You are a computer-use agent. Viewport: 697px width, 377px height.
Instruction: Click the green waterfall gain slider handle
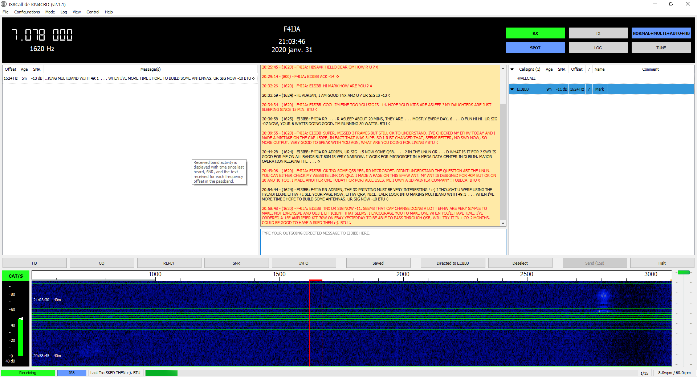coord(684,273)
